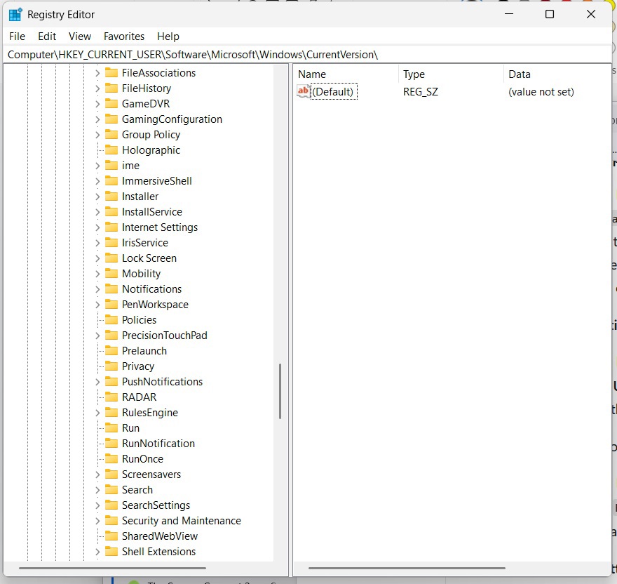The width and height of the screenshot is (617, 584).
Task: Click the IrisService folder icon
Action: (111, 243)
